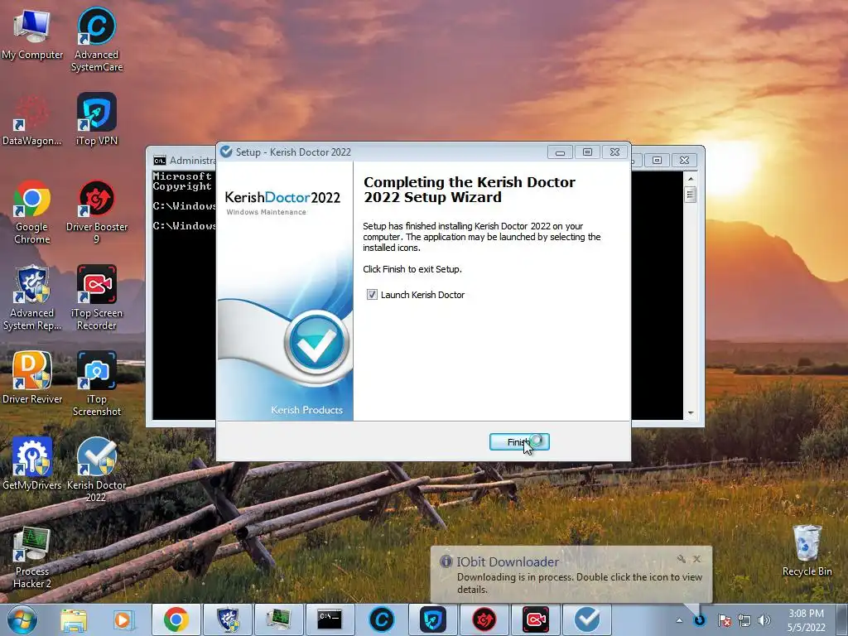Open media player taskbar icon
The height and width of the screenshot is (636, 848).
tap(123, 619)
